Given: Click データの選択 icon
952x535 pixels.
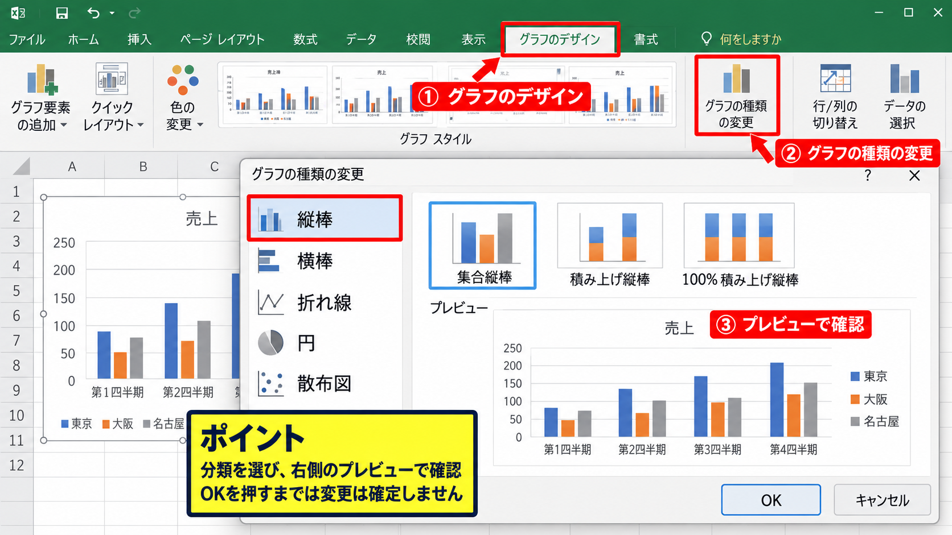Looking at the screenshot, I should [904, 78].
